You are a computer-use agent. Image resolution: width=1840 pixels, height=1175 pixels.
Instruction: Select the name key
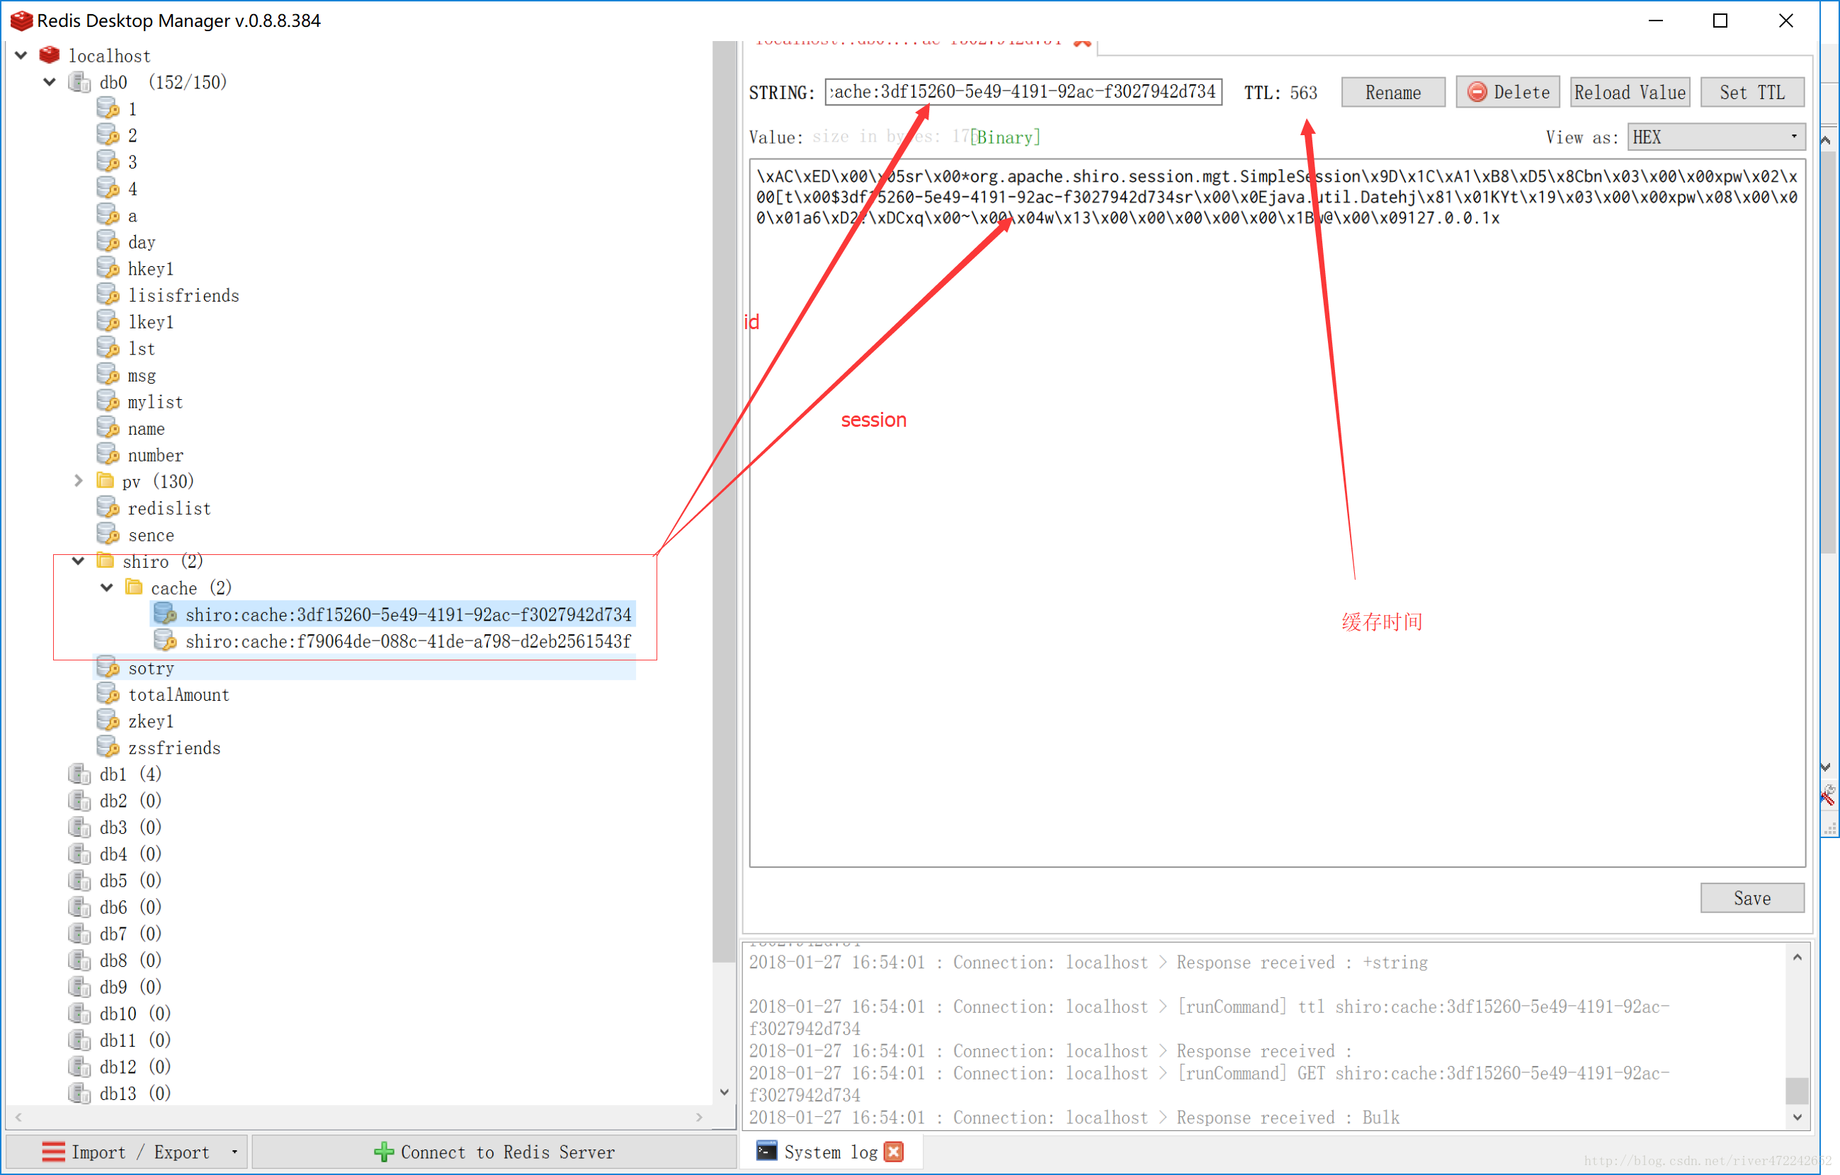click(x=146, y=428)
